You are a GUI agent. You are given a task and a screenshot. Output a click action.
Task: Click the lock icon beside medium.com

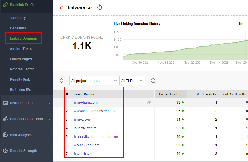pos(75,102)
